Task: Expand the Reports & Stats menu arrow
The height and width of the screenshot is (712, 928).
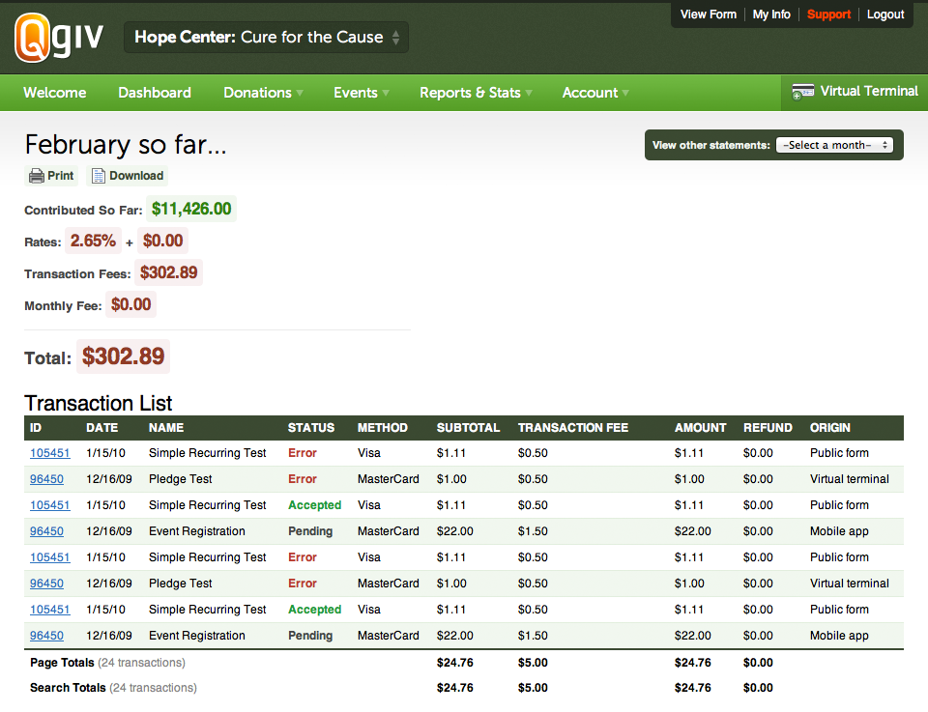Action: point(529,93)
